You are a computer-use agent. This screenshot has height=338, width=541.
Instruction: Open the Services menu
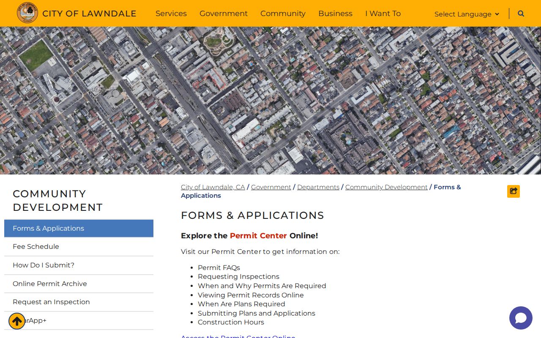171,14
